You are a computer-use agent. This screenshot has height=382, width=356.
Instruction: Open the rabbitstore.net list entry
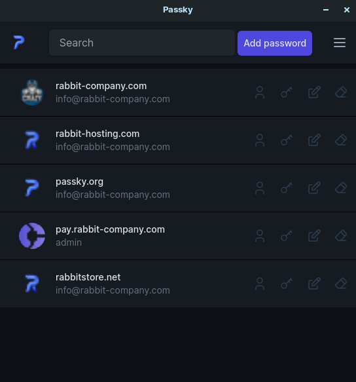click(178, 284)
